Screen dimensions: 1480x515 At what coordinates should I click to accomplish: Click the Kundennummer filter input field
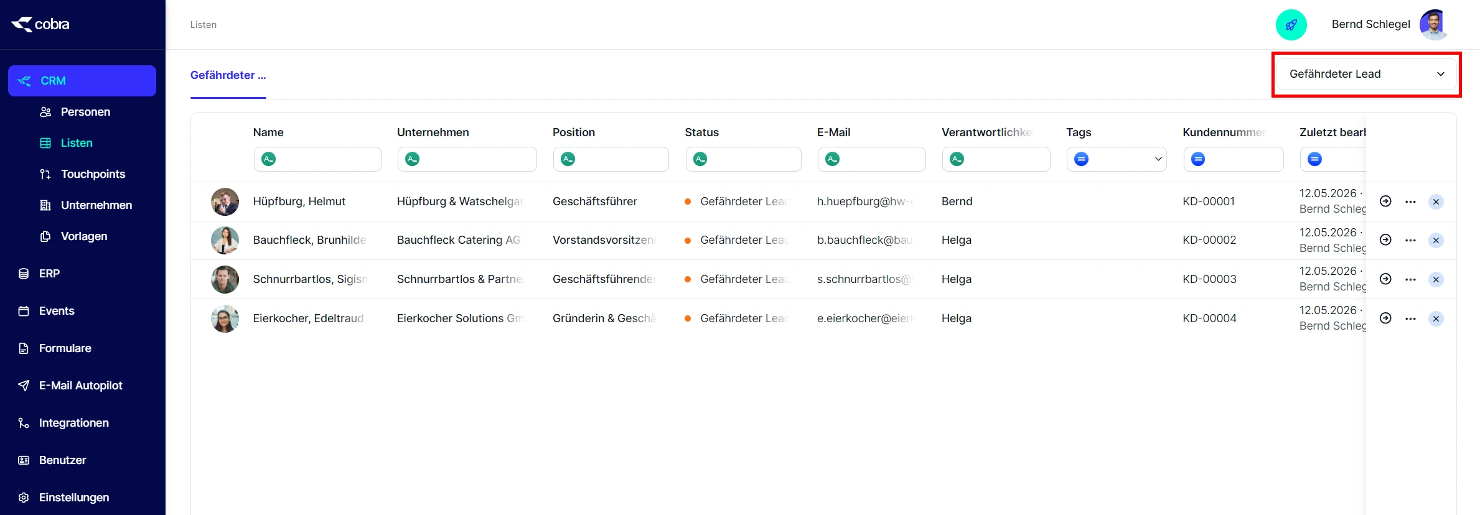point(1234,159)
